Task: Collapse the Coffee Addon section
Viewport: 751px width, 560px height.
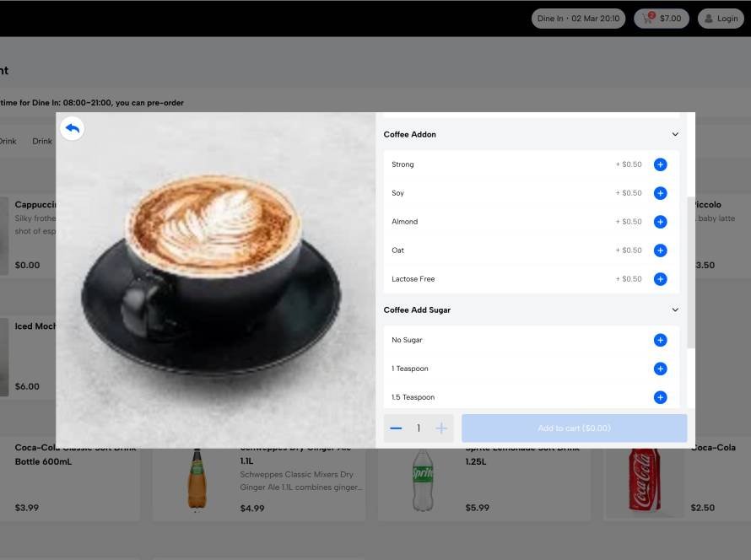Action: (675, 134)
